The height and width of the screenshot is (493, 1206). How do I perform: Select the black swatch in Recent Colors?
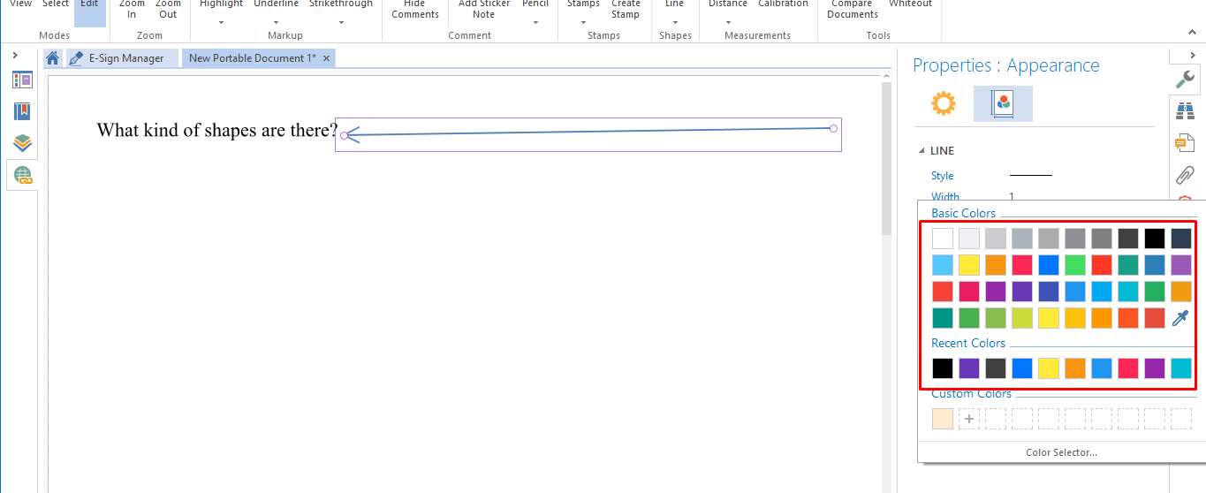[943, 368]
